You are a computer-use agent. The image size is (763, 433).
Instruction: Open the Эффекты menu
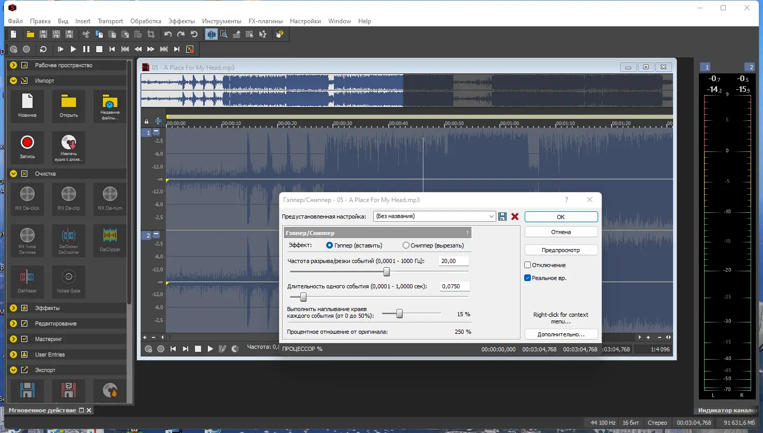click(181, 21)
